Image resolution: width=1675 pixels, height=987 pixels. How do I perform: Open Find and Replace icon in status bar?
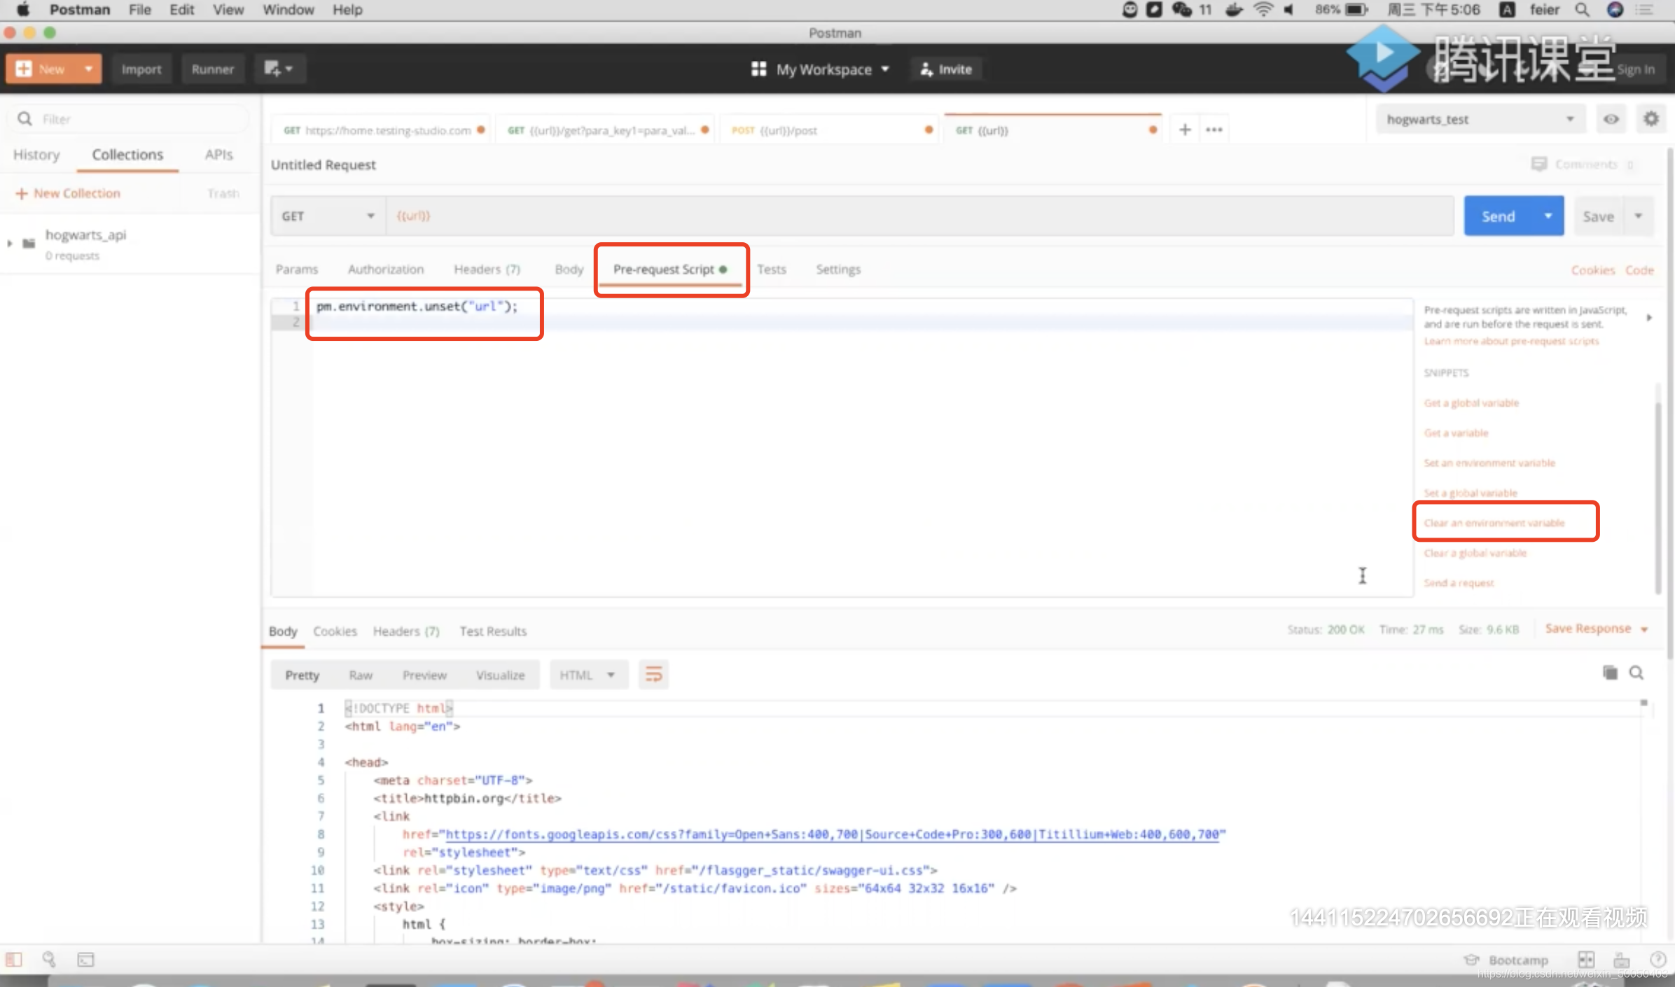[x=49, y=959]
